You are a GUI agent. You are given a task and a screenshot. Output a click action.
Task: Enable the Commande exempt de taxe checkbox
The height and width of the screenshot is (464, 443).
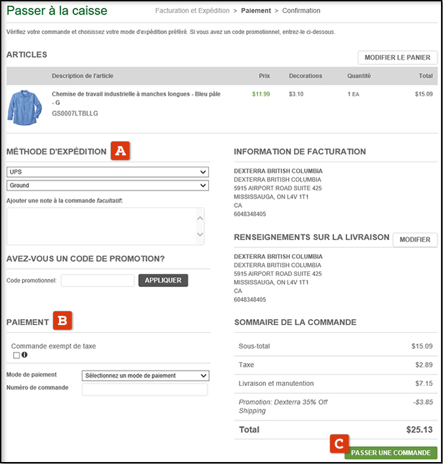(x=16, y=355)
